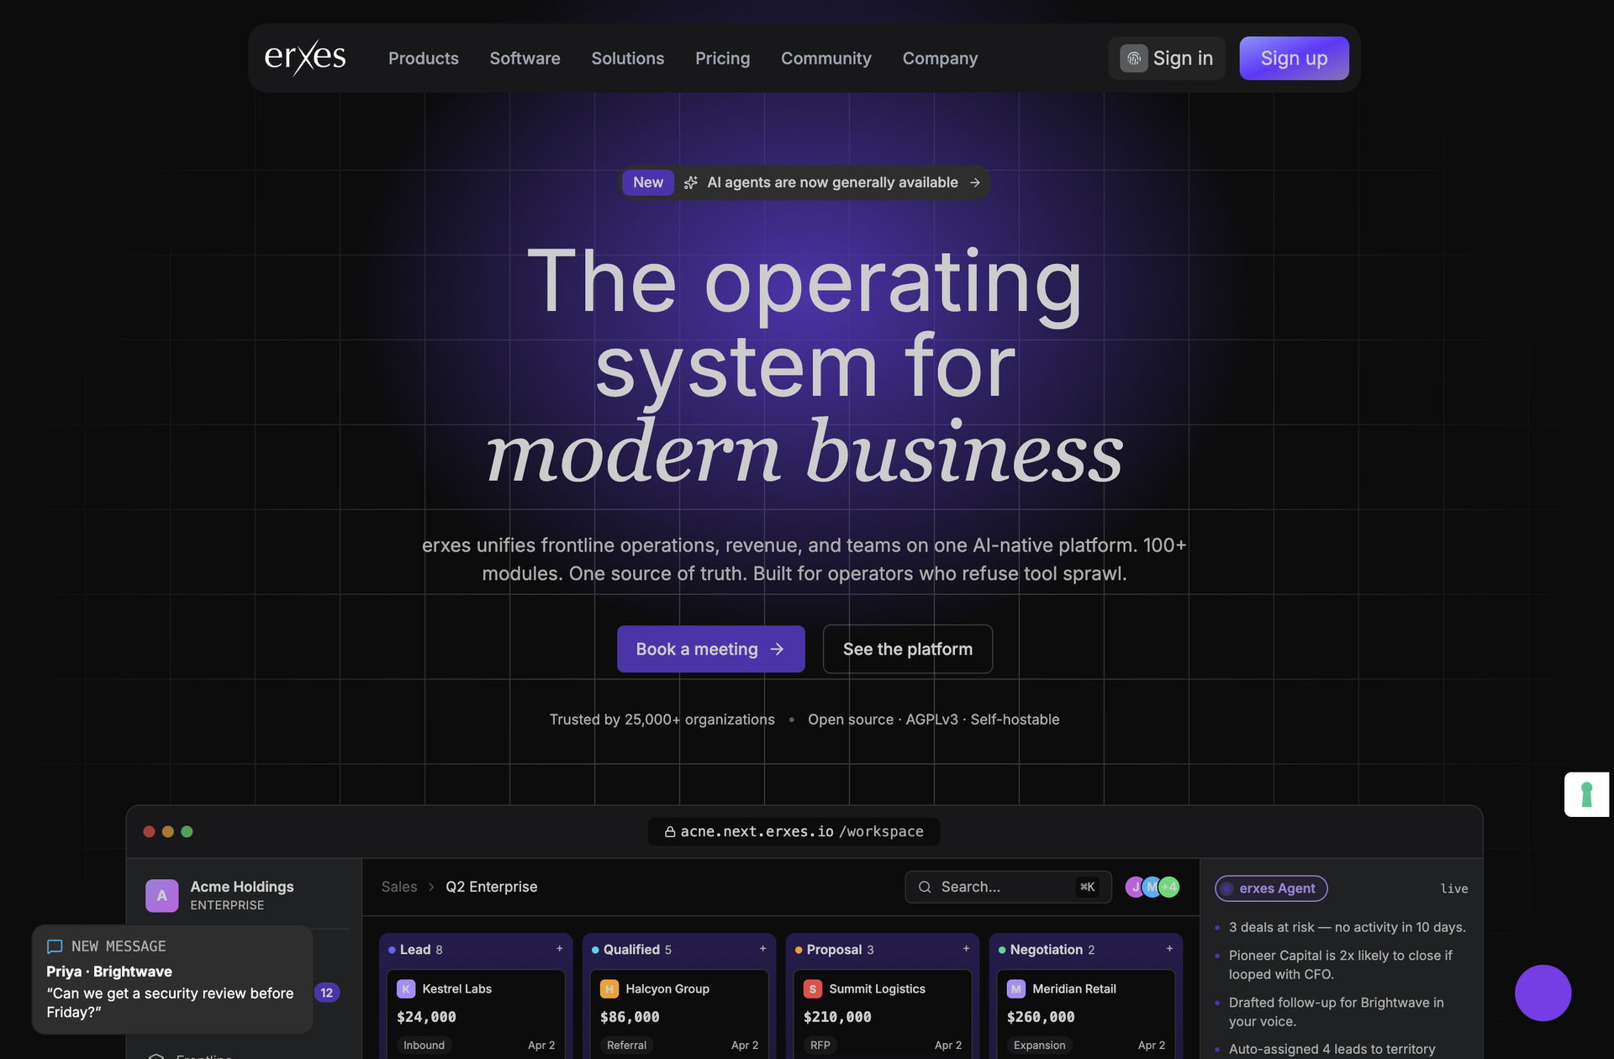The image size is (1614, 1059).
Task: Click the Proposal column header
Action: pos(835,950)
